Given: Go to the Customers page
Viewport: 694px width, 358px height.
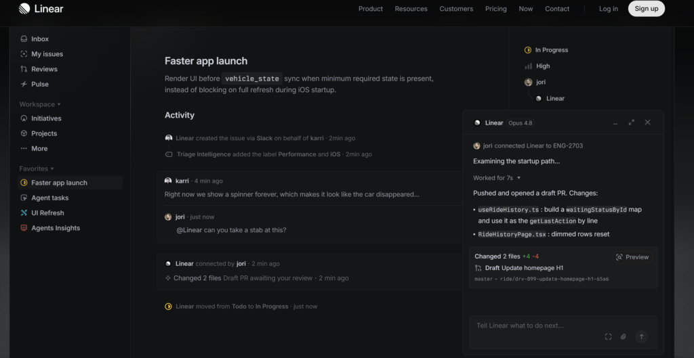Looking at the screenshot, I should 456,9.
